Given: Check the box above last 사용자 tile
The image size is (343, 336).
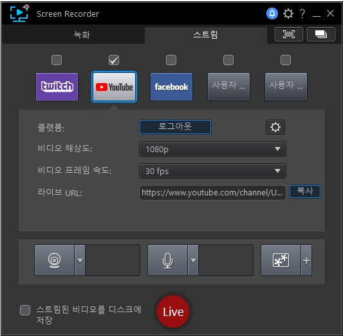Looking at the screenshot, I should click(286, 60).
